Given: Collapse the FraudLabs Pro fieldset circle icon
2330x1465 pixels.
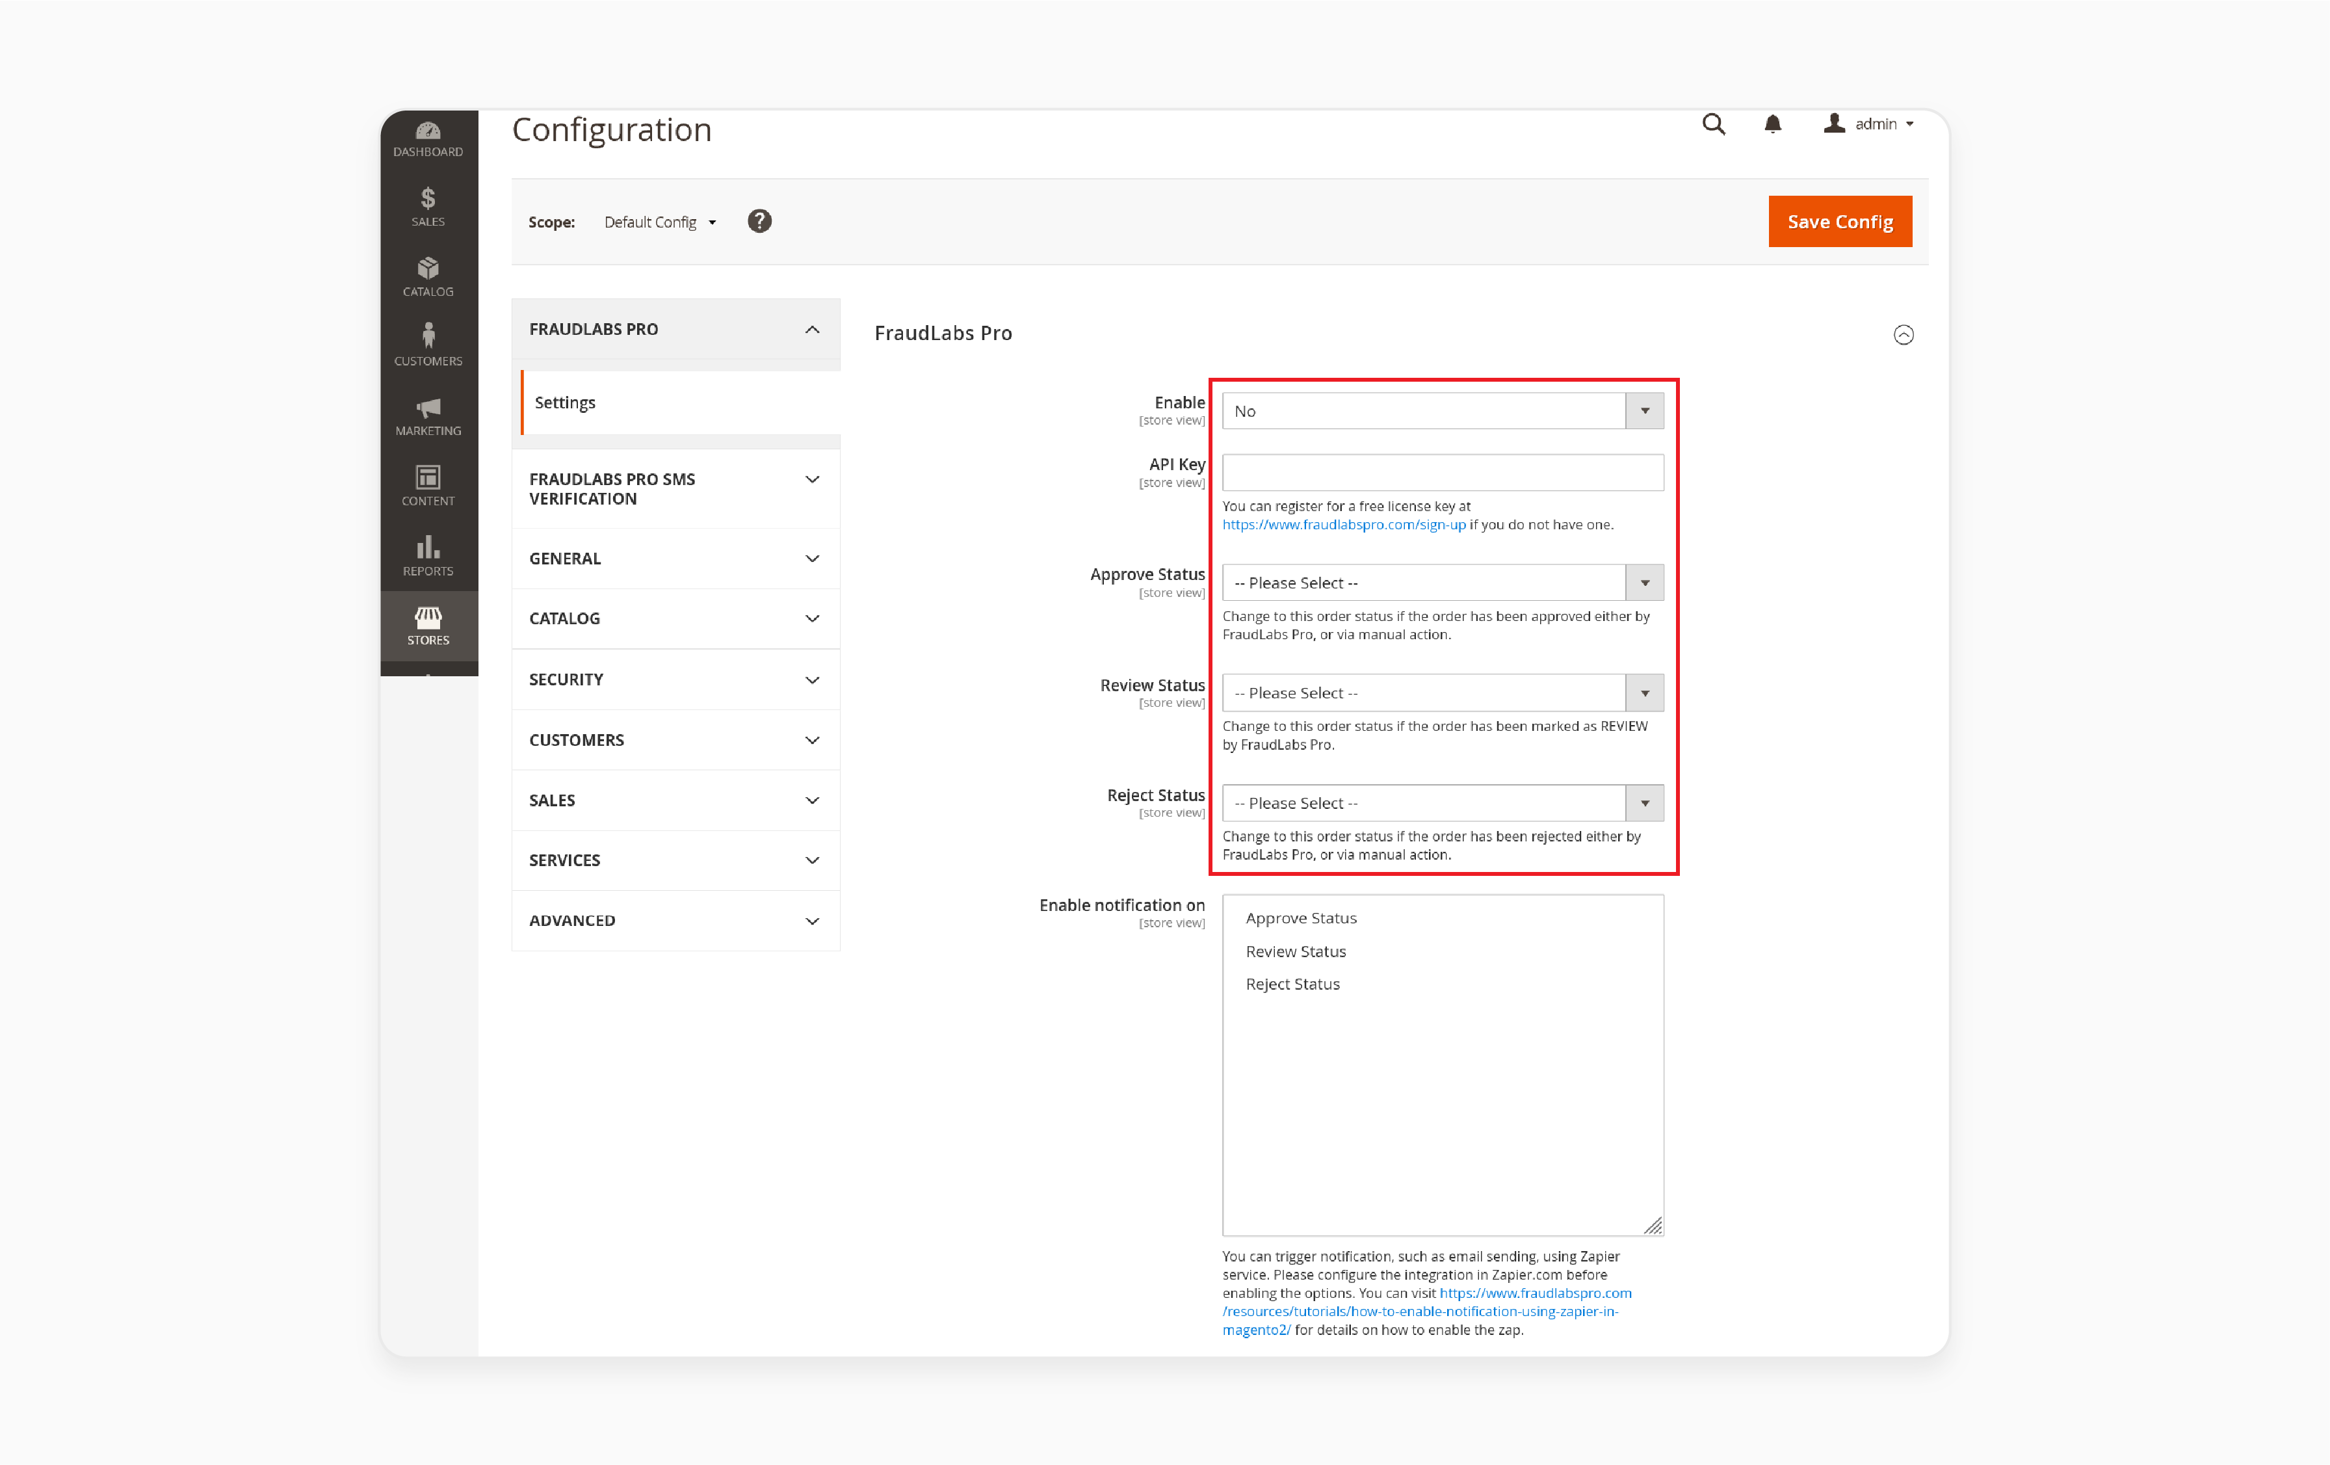Looking at the screenshot, I should pyautogui.click(x=1904, y=335).
